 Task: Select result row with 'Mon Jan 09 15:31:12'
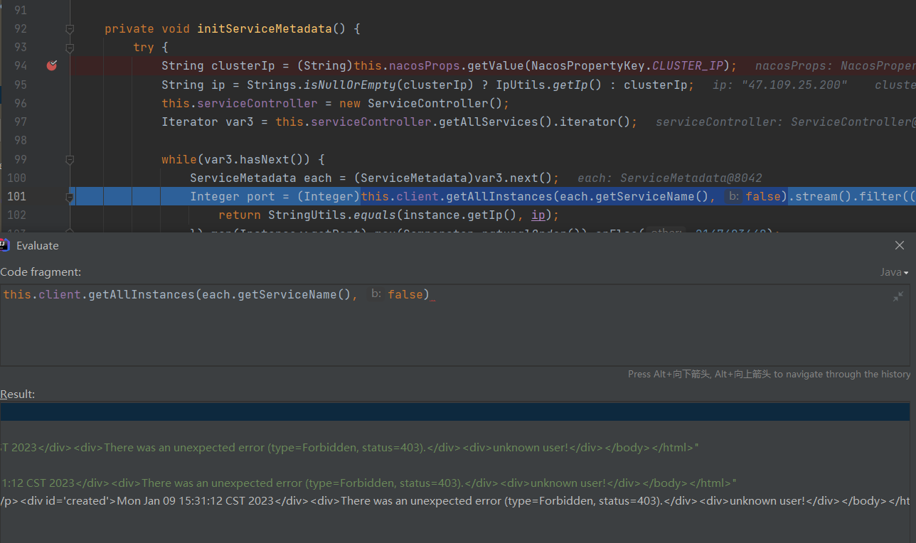click(455, 501)
